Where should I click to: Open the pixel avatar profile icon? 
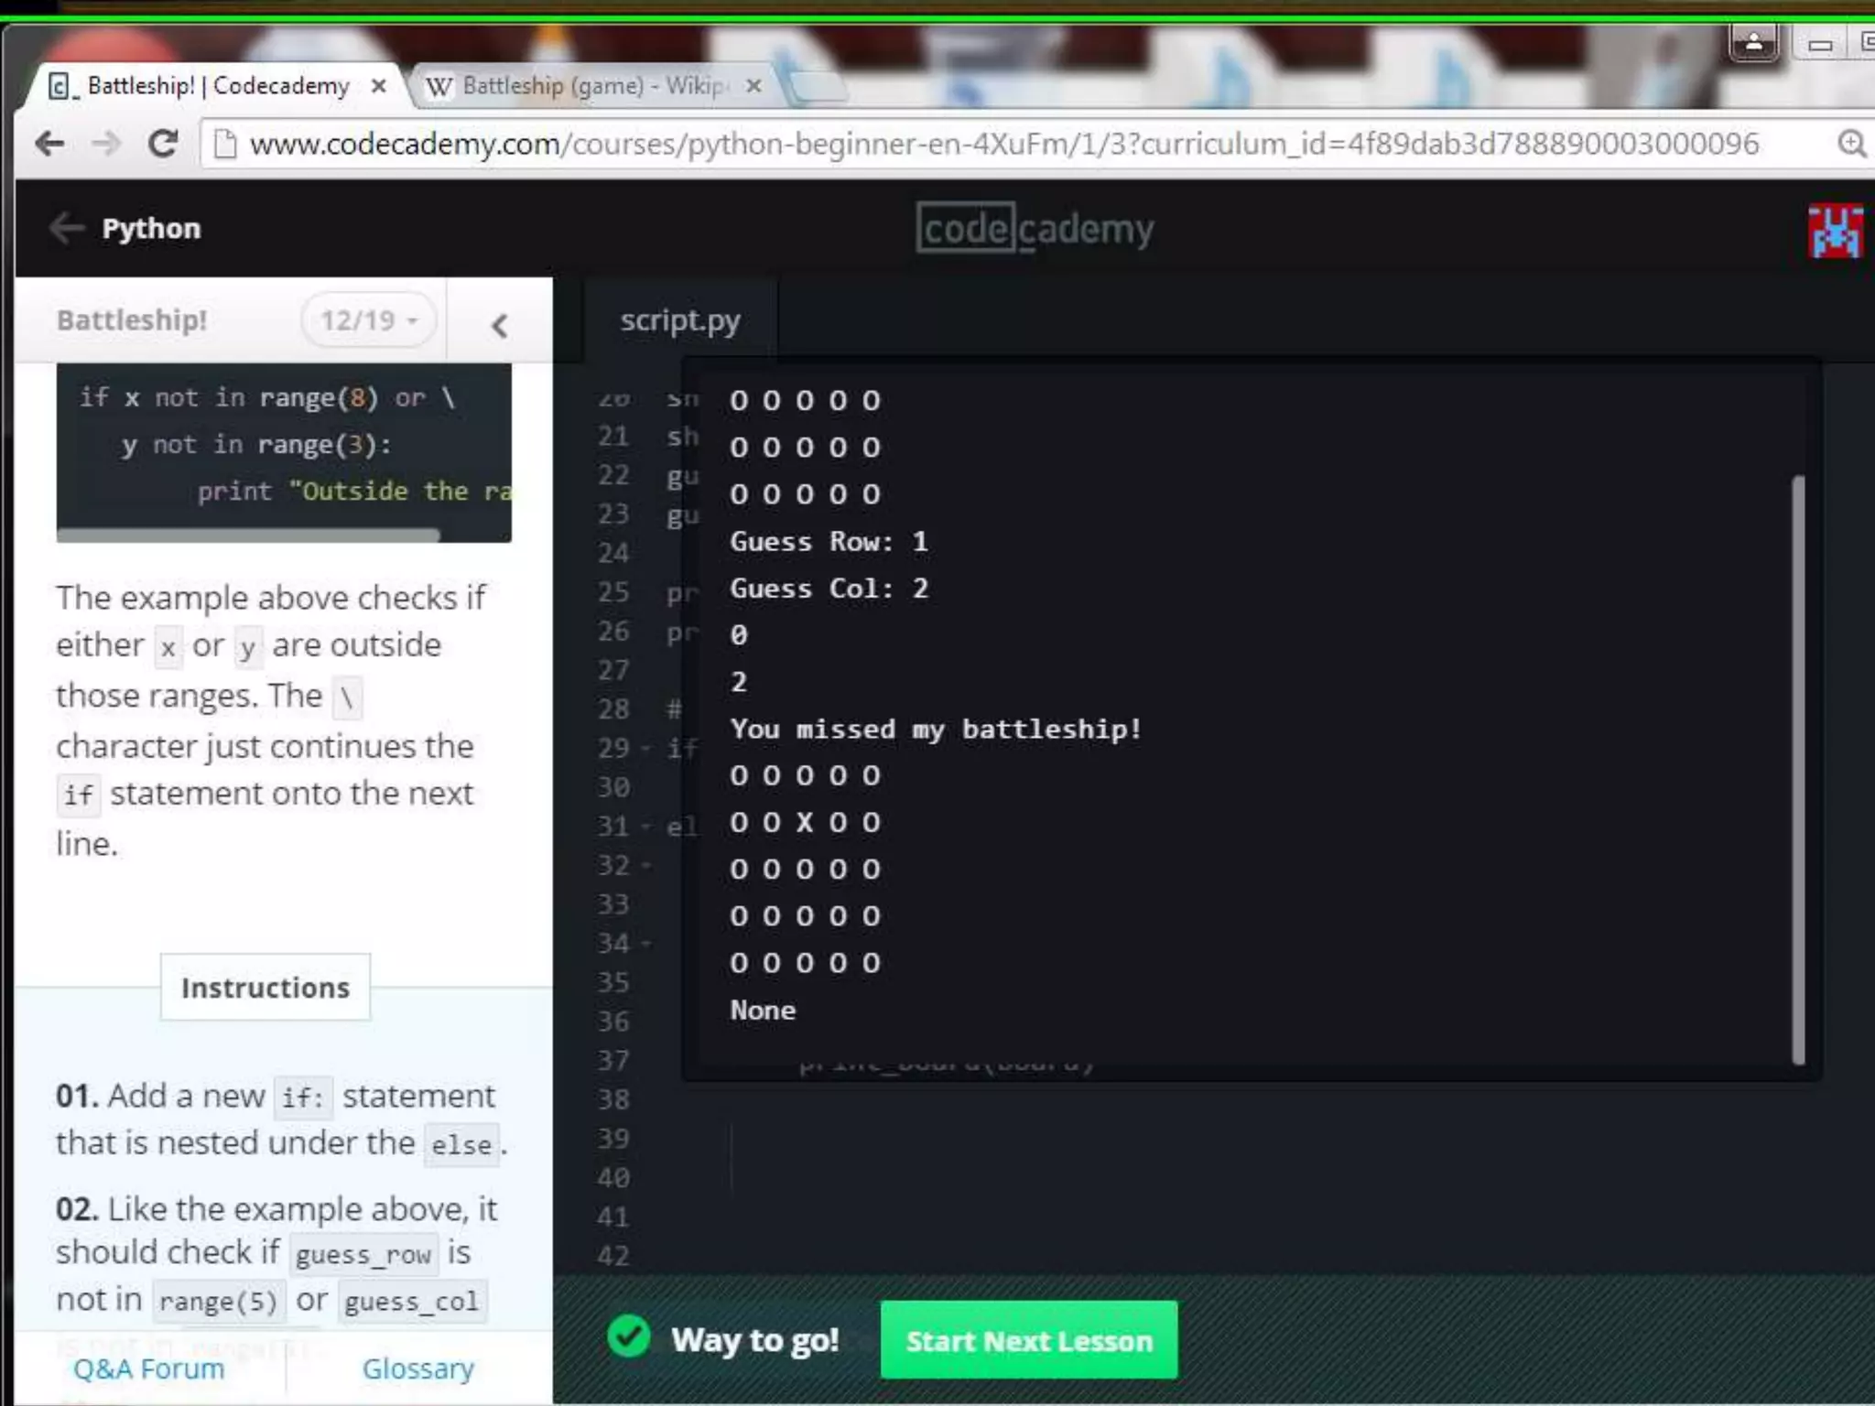(1835, 231)
